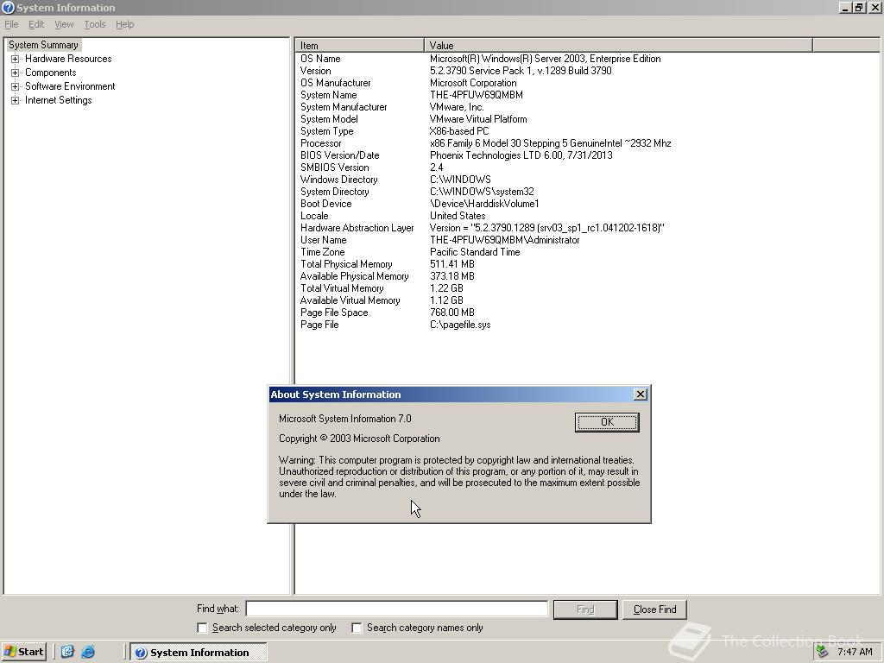The image size is (884, 663).
Task: Enable Search category names only checkbox
Action: pos(357,628)
